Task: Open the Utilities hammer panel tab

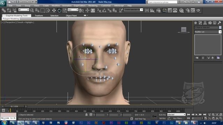Action: click(x=219, y=23)
